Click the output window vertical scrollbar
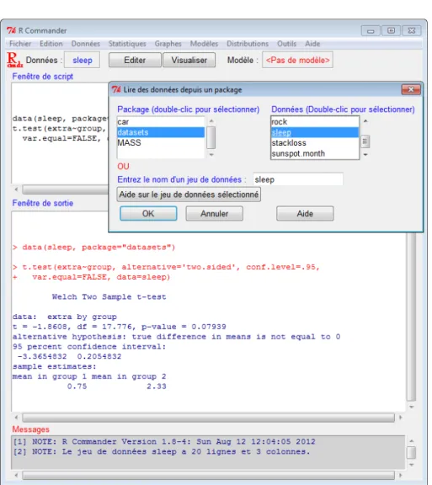 (x=411, y=317)
